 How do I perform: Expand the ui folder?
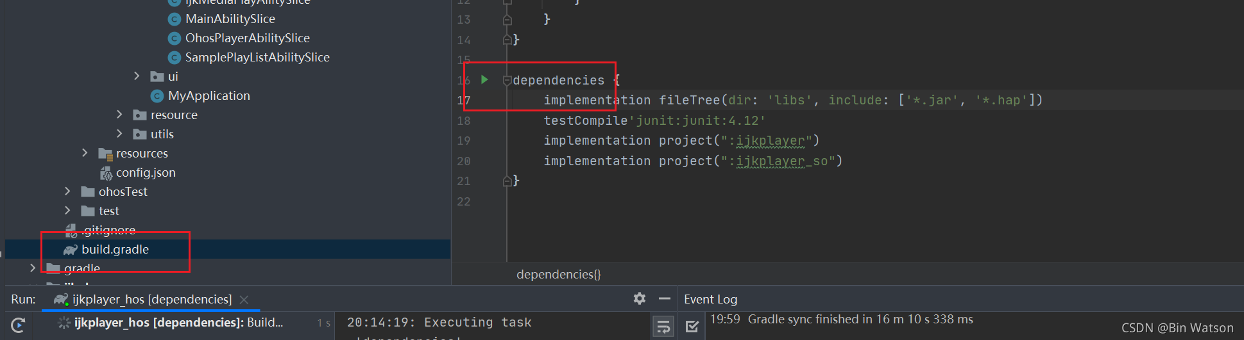click(136, 76)
